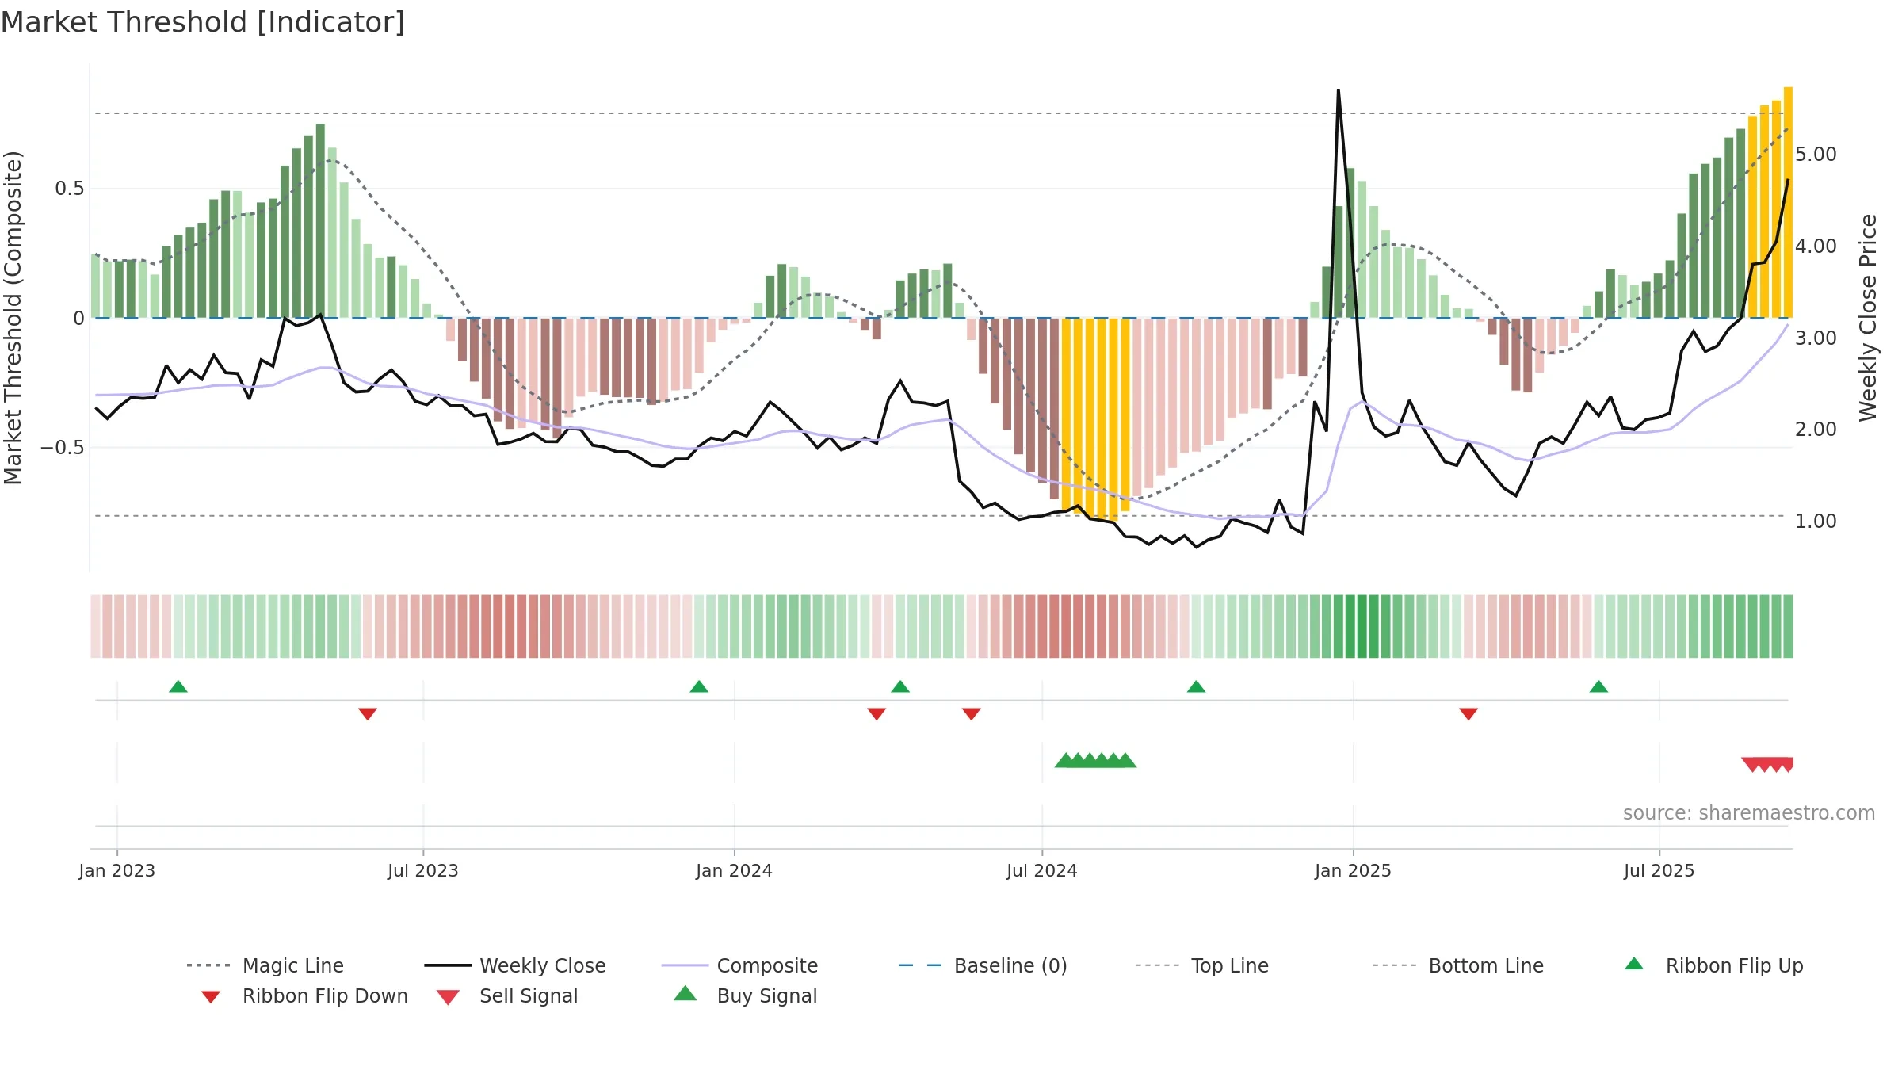Click the Market Threshold (Composite) axis title

click(13, 317)
